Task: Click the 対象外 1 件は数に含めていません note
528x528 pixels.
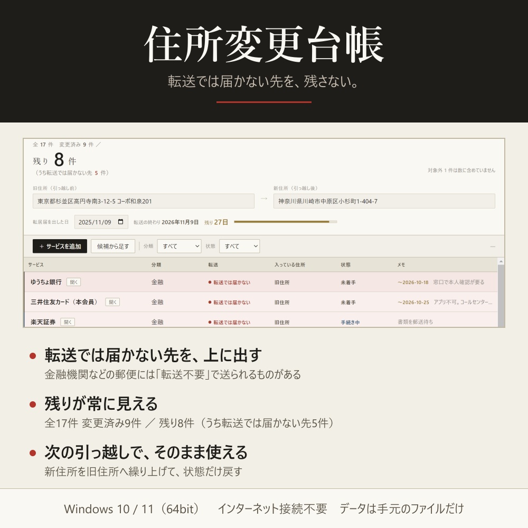Action: [461, 170]
